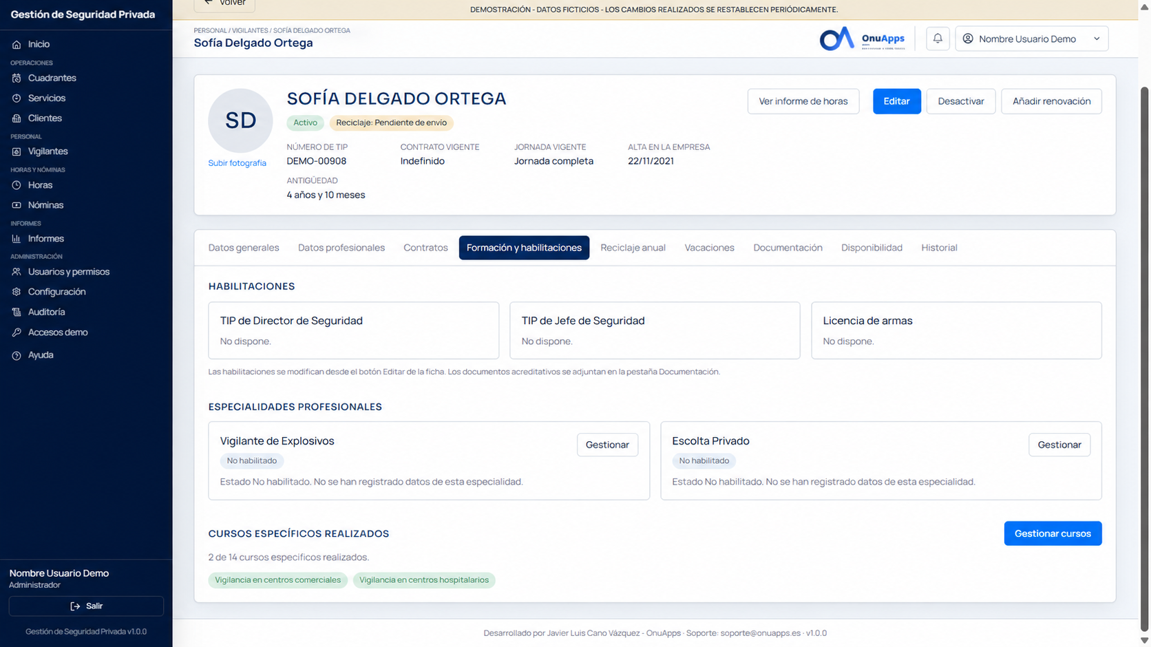Image resolution: width=1151 pixels, height=647 pixels.
Task: Click the Volver back button
Action: [x=225, y=3]
